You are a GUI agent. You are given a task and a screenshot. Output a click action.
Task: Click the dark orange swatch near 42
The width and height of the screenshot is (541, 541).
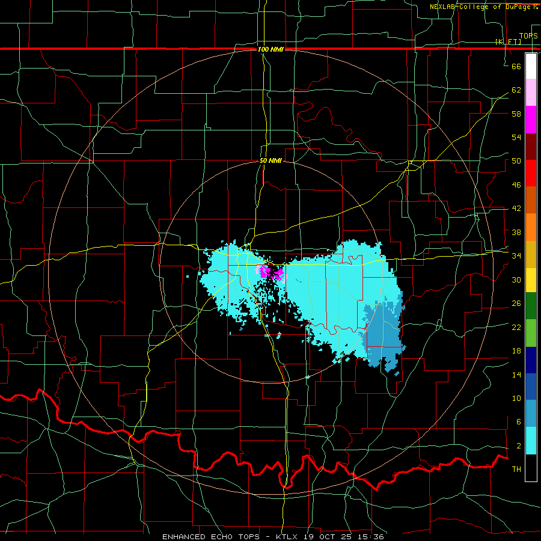[x=531, y=200]
